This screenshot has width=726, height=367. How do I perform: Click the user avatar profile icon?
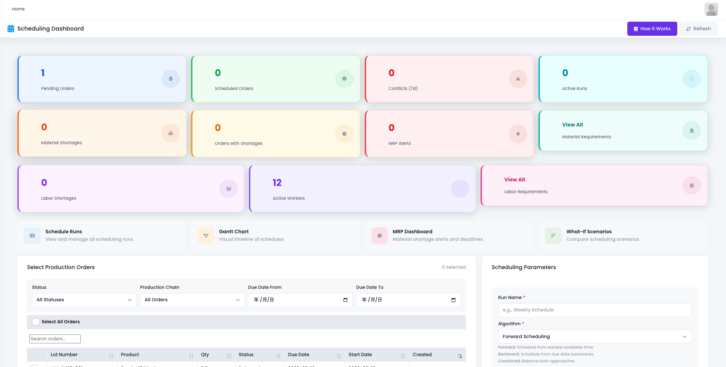pos(711,9)
